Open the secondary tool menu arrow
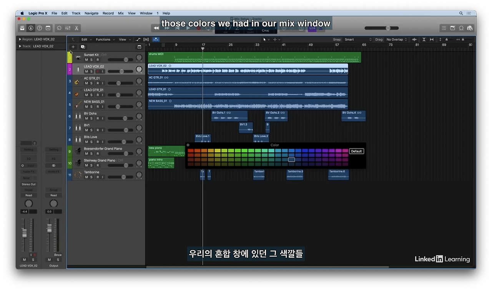 pyautogui.click(x=279, y=40)
